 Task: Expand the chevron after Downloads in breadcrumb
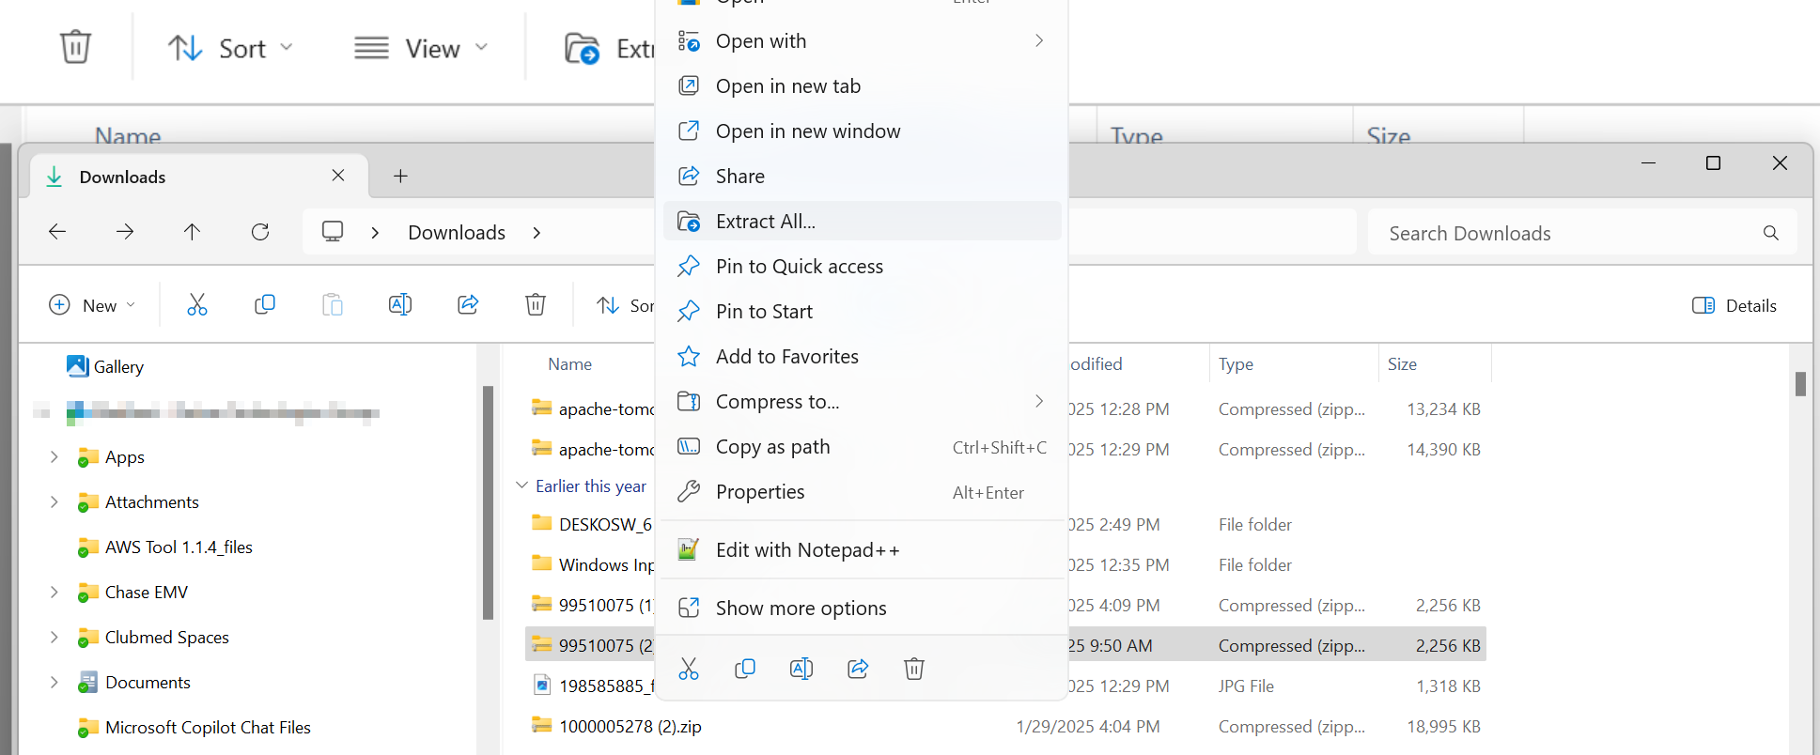pyautogui.click(x=537, y=233)
